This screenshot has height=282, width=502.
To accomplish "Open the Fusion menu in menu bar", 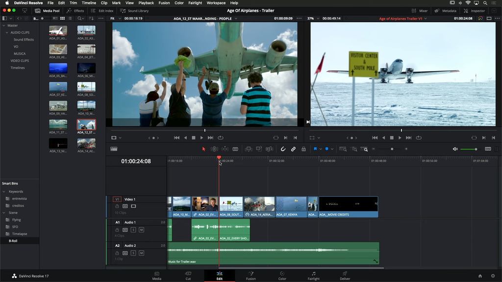I will 164,3.
